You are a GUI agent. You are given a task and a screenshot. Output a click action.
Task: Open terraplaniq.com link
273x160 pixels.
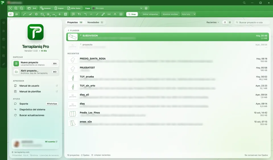pyautogui.click(x=20, y=152)
